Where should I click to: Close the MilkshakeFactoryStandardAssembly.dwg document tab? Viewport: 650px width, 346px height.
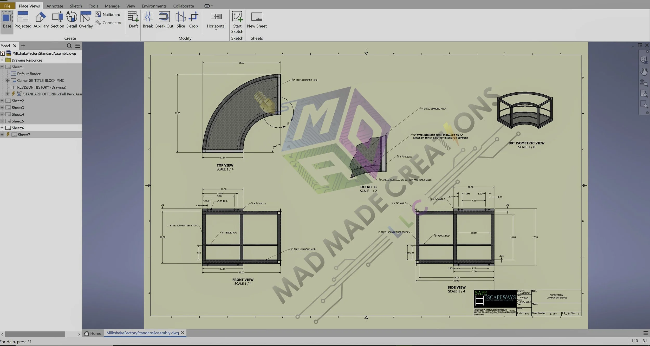183,333
